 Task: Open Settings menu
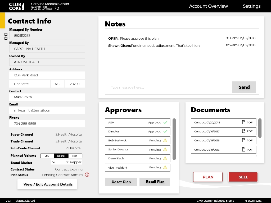tap(252, 6)
